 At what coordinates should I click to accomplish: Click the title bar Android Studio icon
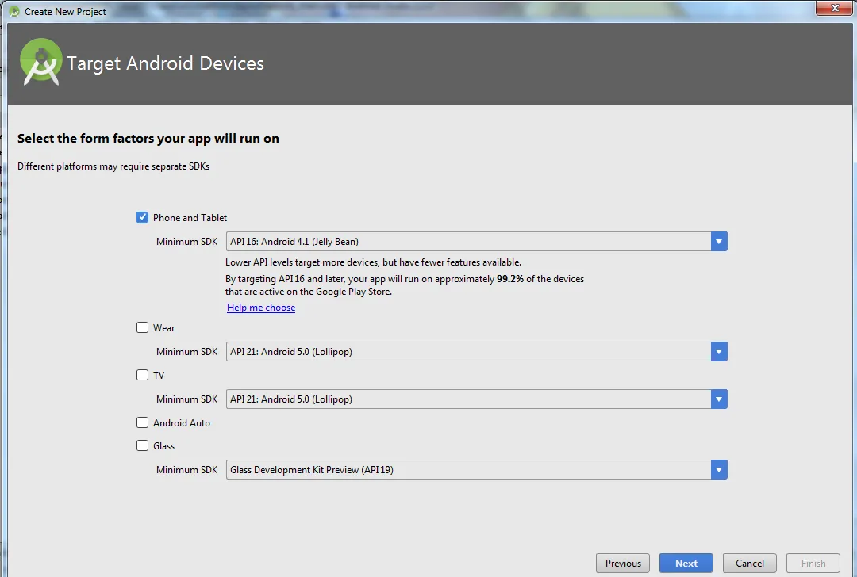tap(14, 11)
